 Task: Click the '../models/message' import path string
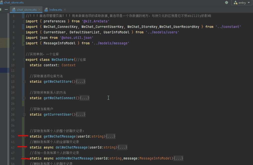110,43
